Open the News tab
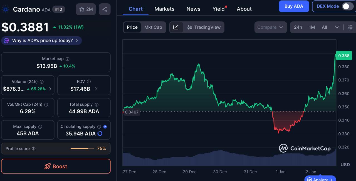Viewport: 356px width, 181px height. click(x=193, y=9)
